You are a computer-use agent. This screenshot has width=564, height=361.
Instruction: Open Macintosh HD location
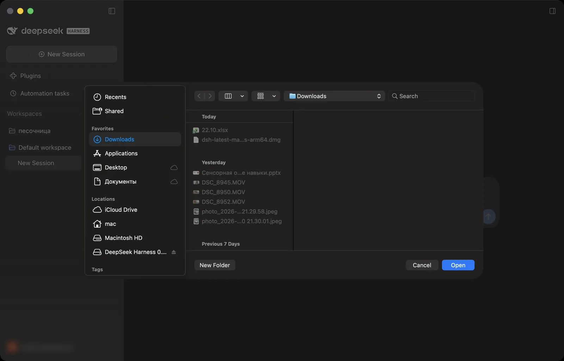coord(135,238)
